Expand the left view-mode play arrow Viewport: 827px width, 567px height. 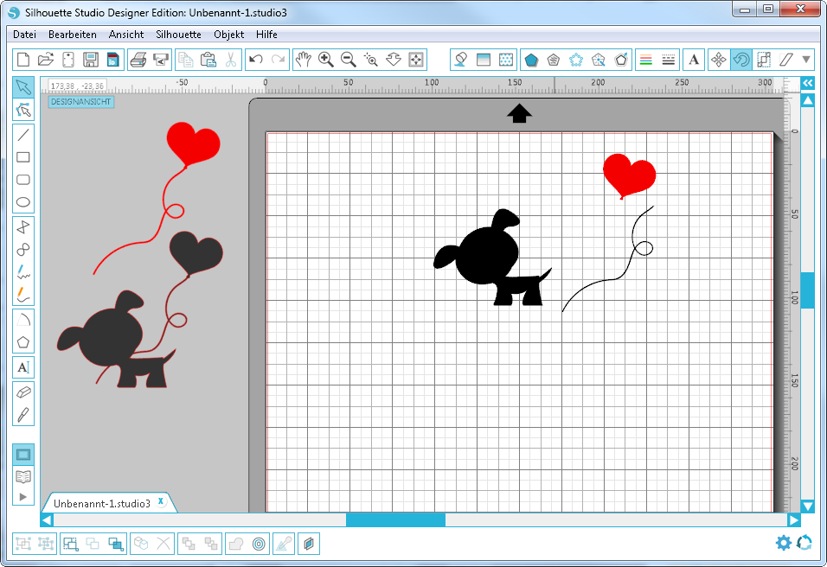point(24,497)
